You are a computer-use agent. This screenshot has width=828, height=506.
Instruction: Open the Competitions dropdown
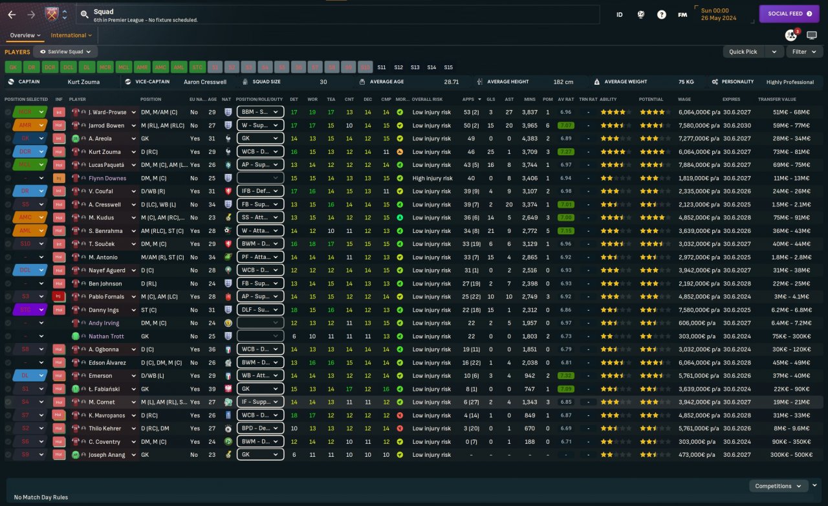coord(778,486)
